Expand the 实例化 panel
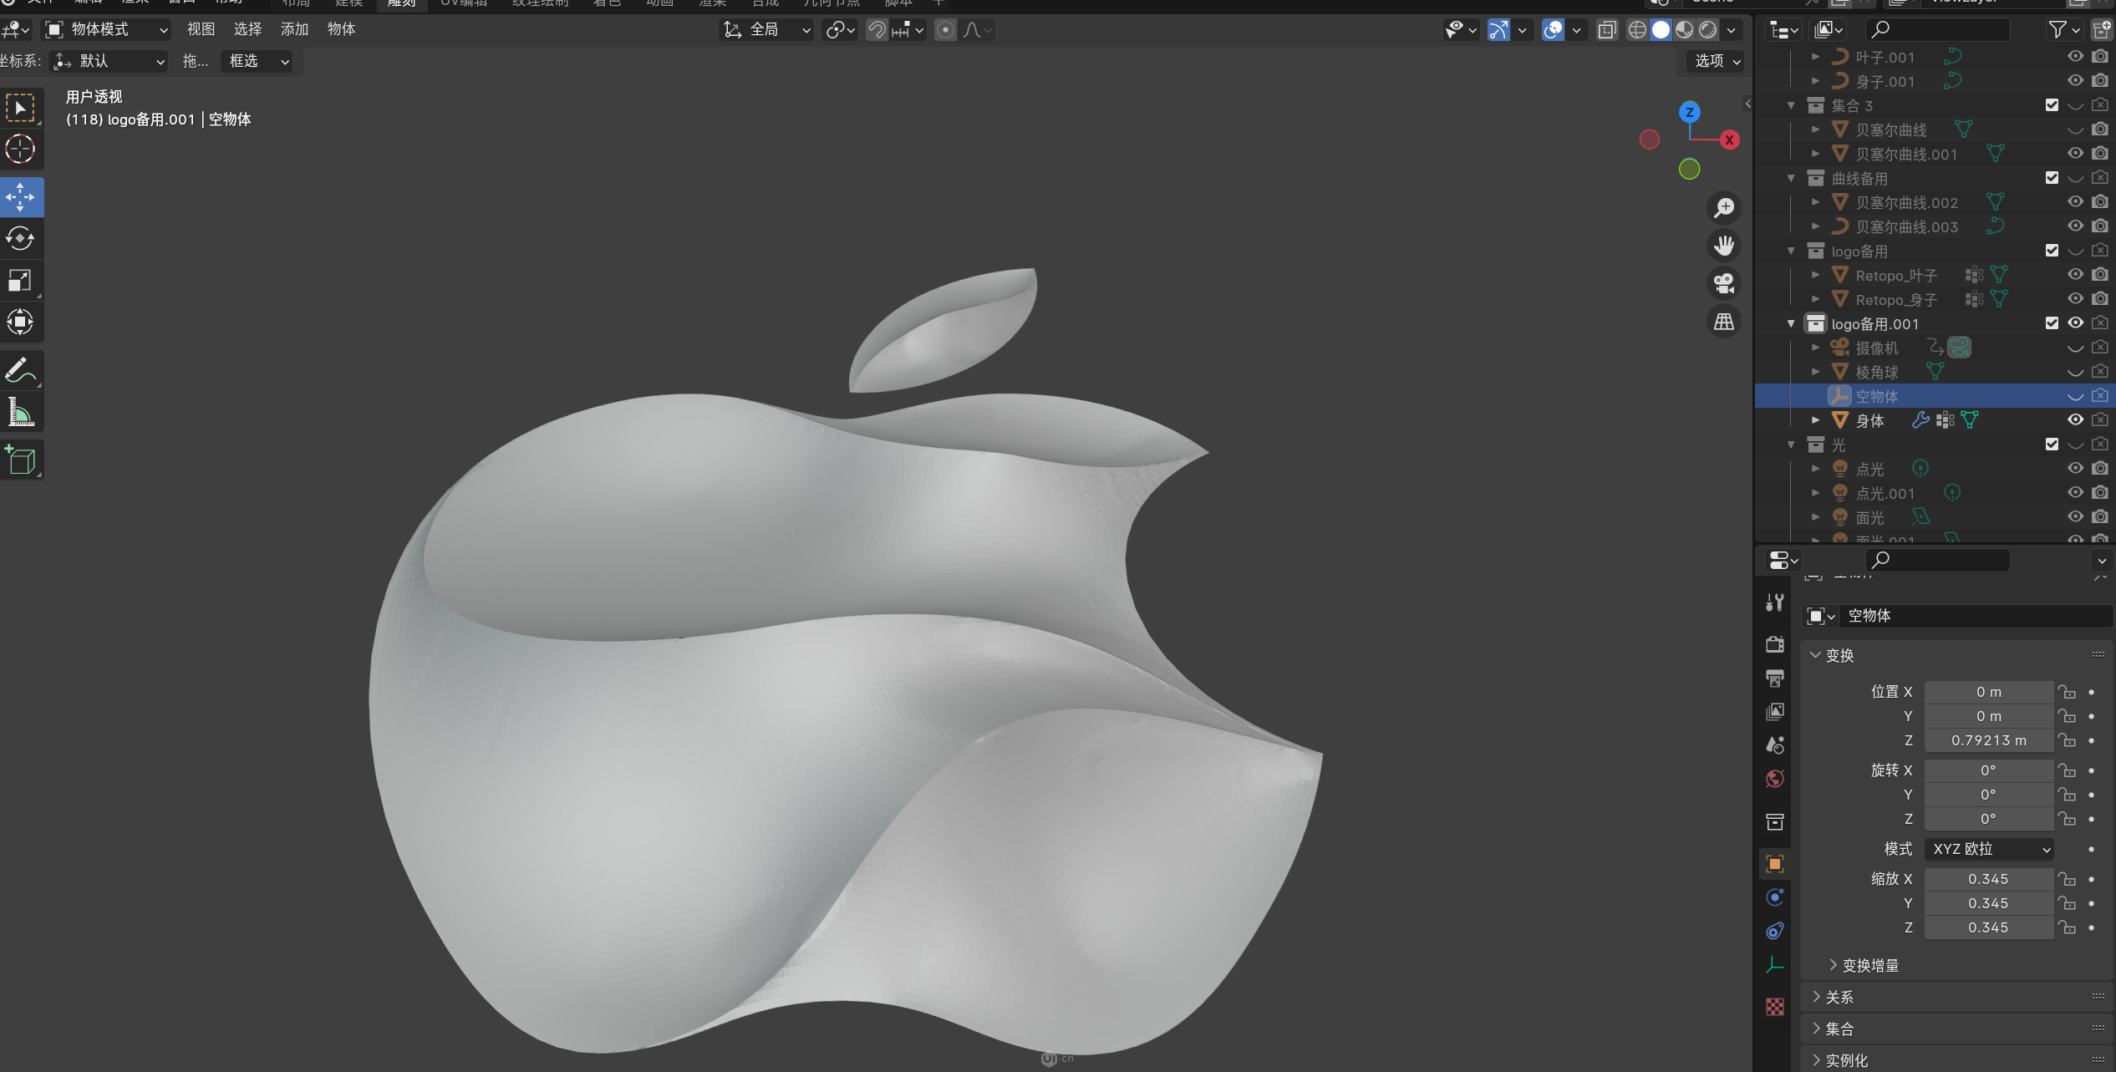This screenshot has height=1072, width=2116. coord(1846,1061)
